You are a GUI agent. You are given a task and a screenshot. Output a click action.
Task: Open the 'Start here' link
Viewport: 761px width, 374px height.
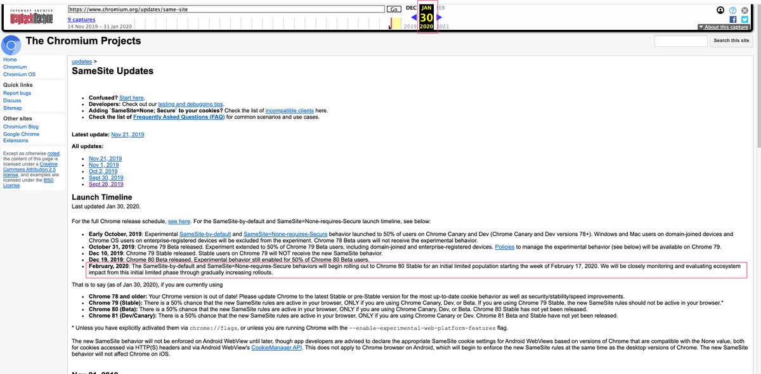pos(131,98)
